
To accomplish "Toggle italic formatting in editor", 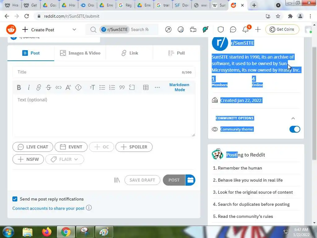I will tap(29, 87).
